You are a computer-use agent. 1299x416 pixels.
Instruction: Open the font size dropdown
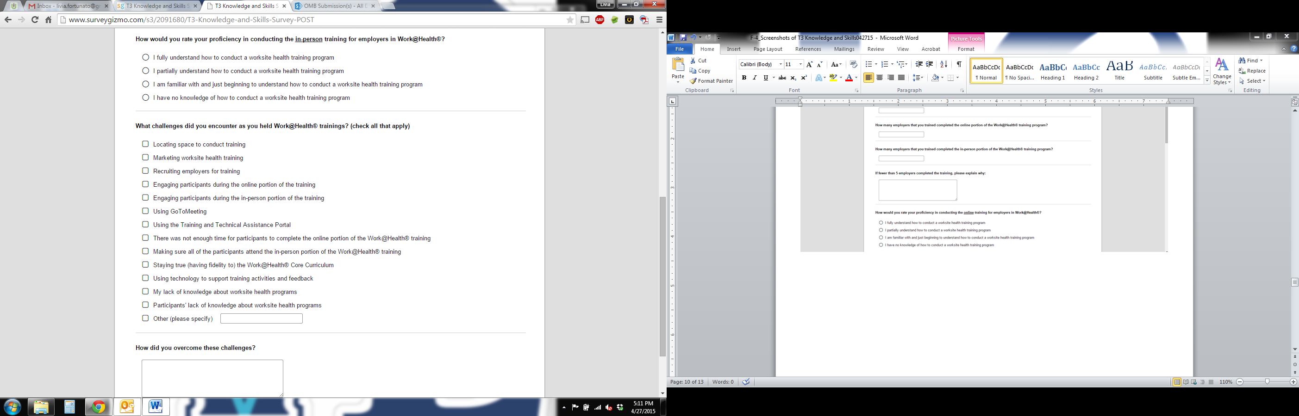pyautogui.click(x=800, y=64)
